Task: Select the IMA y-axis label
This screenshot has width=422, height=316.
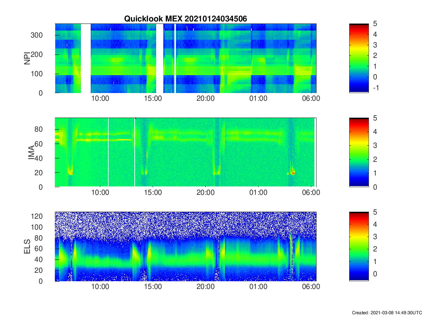Action: click(x=32, y=152)
